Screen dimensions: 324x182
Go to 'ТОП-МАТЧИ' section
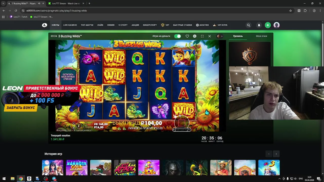pyautogui.click(x=87, y=25)
